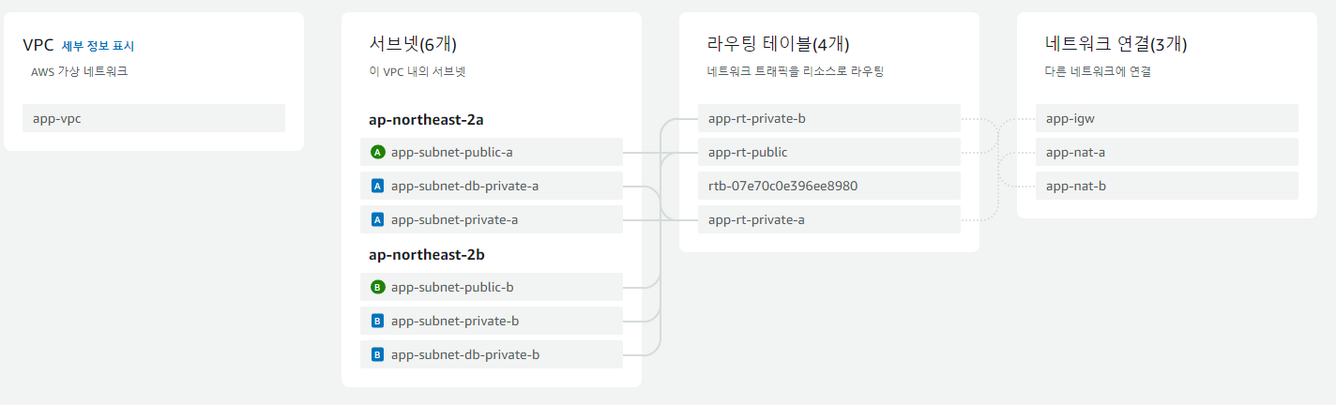Click the ap-northeast-2a zone heading
Screen dimensions: 1336x405
click(x=429, y=120)
